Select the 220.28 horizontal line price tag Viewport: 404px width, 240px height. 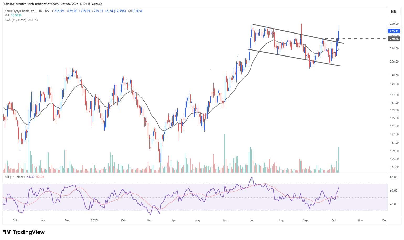coord(394,39)
